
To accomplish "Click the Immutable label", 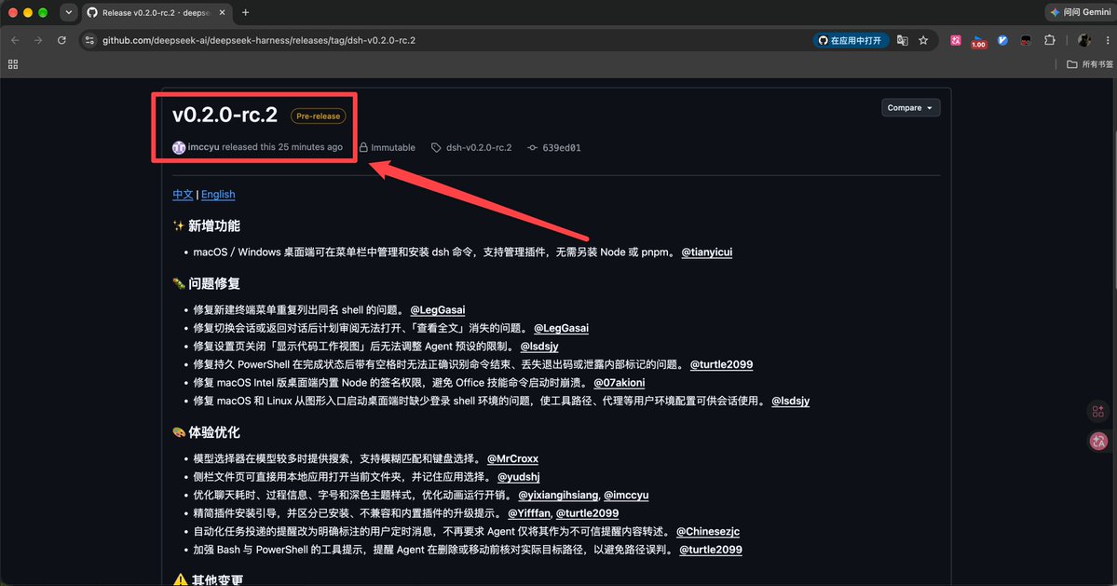I will (x=387, y=147).
